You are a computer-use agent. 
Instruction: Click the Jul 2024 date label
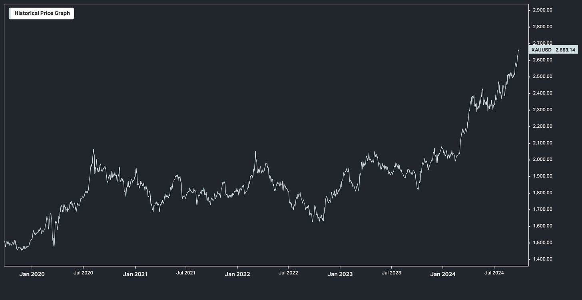[x=494, y=273]
